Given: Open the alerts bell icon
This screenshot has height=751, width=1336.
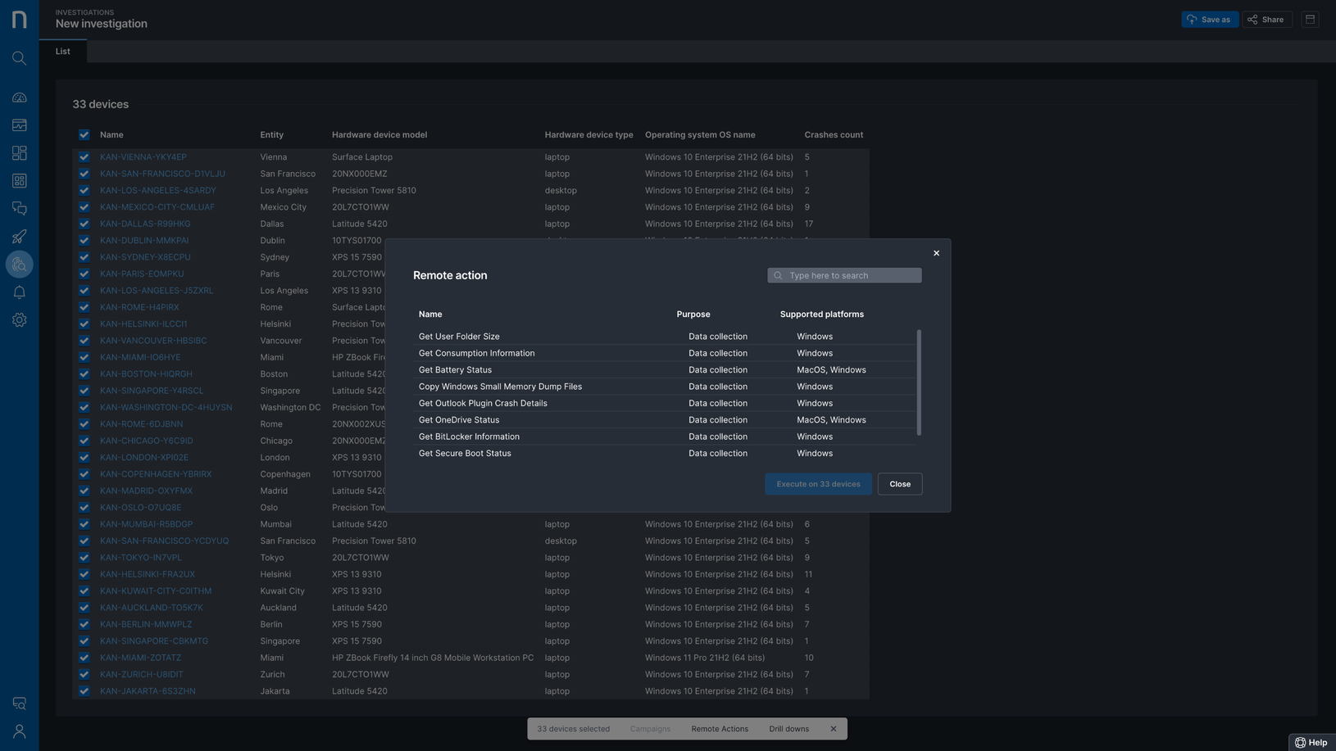Looking at the screenshot, I should [x=19, y=292].
